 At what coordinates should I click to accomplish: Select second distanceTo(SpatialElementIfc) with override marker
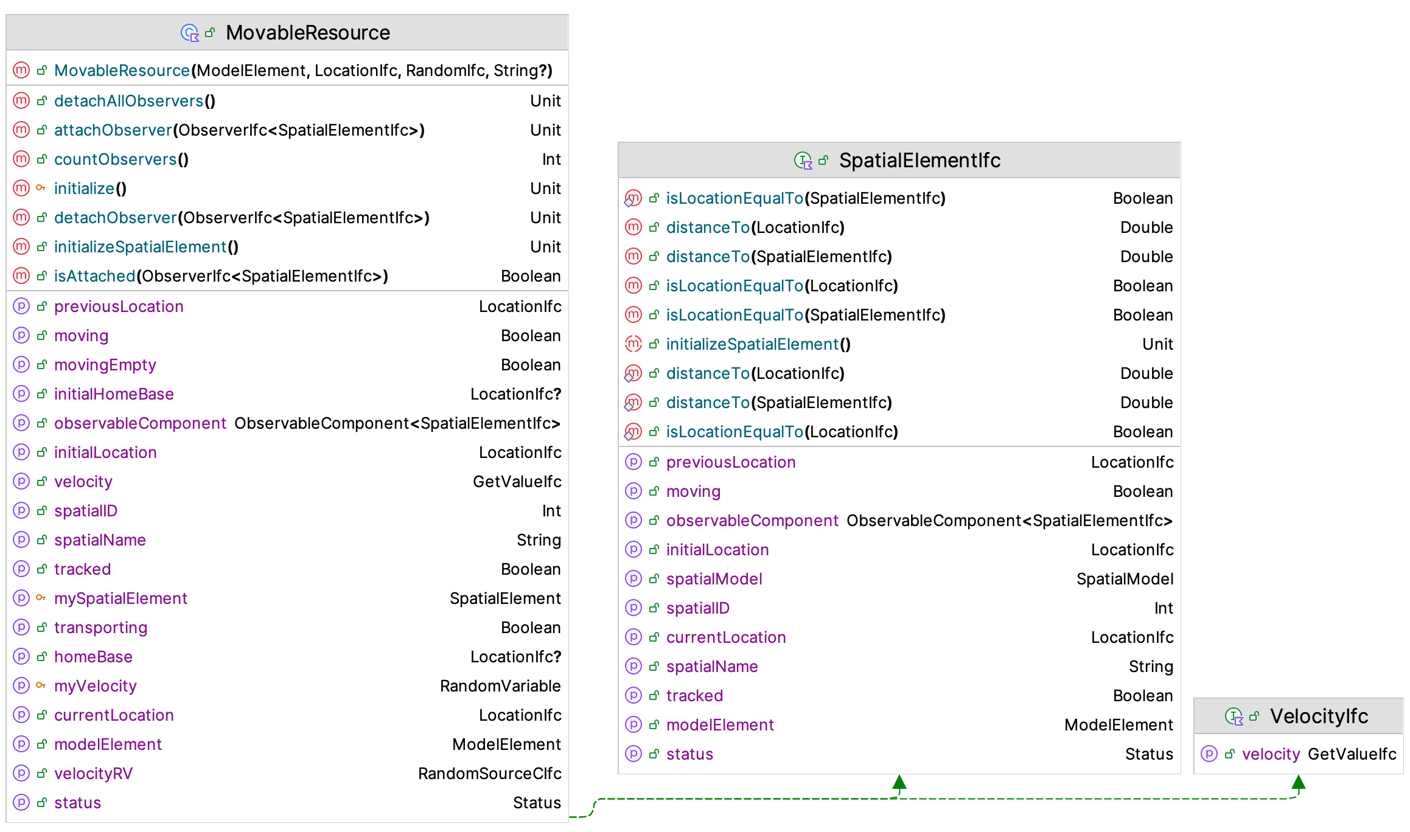point(899,402)
